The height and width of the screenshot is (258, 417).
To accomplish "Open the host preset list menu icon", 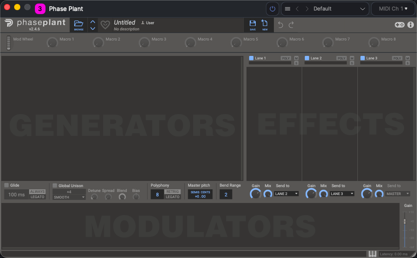I will click(x=288, y=9).
